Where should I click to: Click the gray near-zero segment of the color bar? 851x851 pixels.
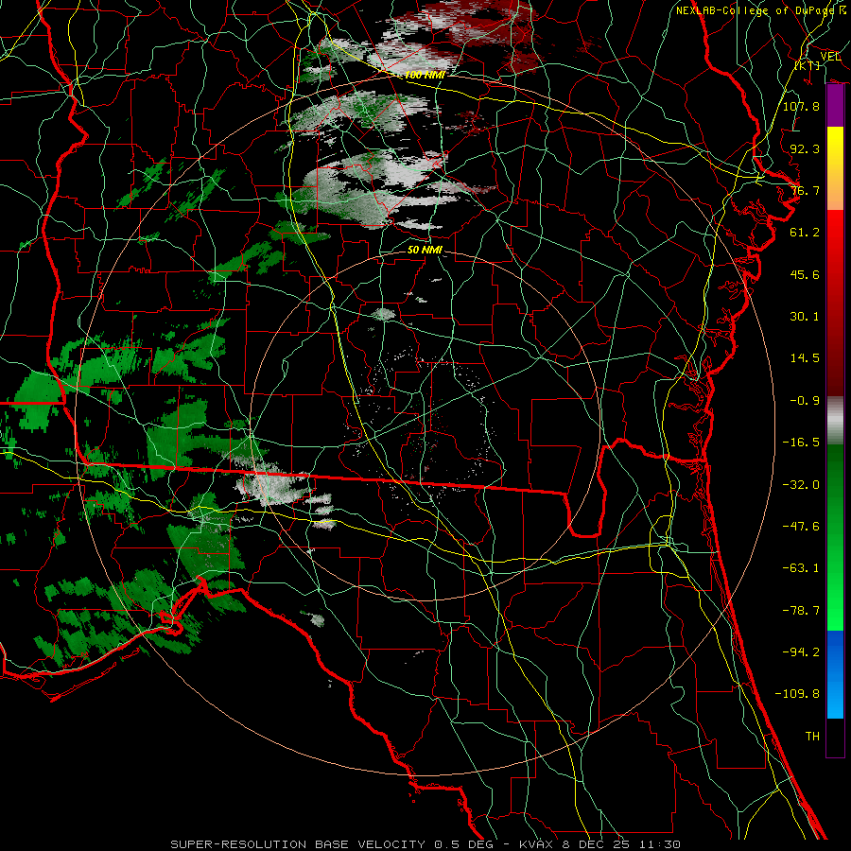point(835,421)
